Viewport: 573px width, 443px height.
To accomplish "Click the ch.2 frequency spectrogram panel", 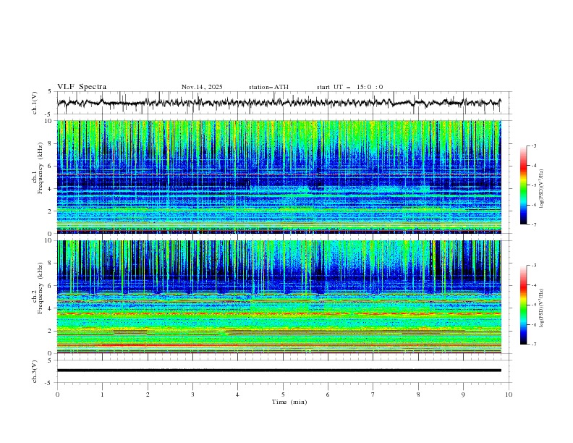I will (279, 297).
